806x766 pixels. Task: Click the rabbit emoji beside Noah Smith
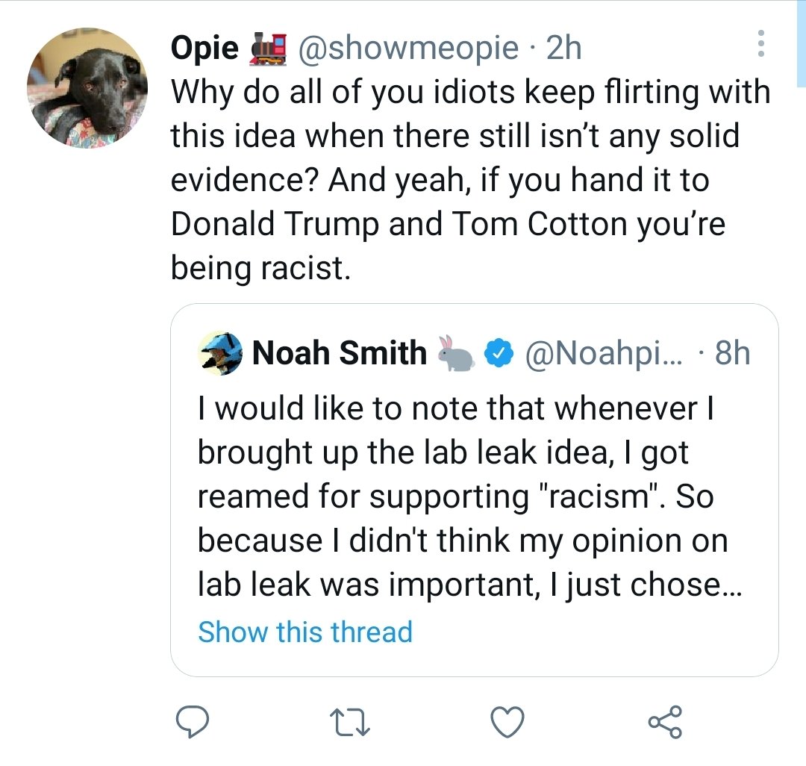(x=455, y=353)
